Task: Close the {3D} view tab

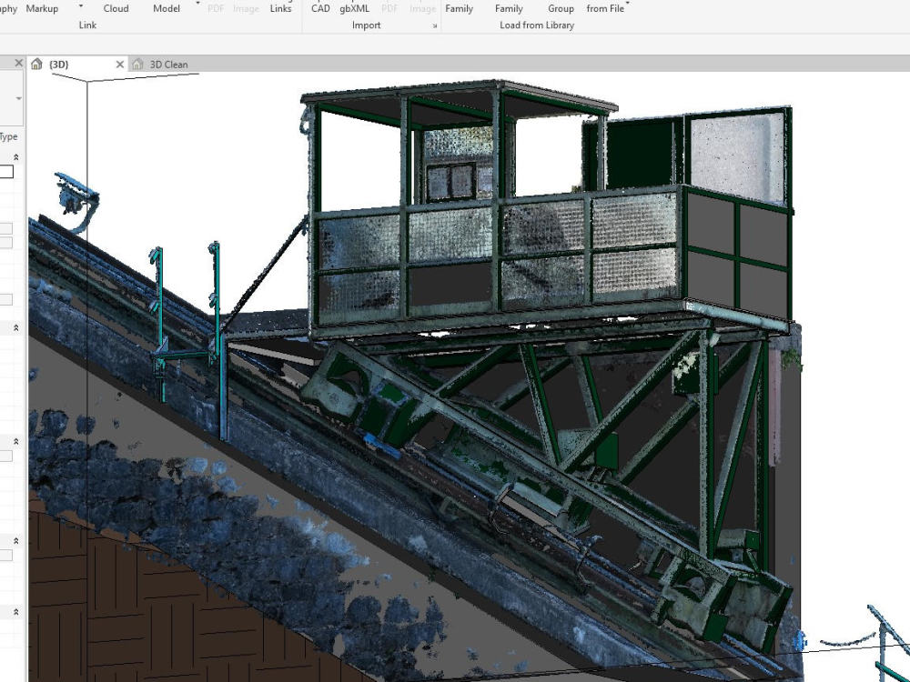Action: [x=119, y=65]
